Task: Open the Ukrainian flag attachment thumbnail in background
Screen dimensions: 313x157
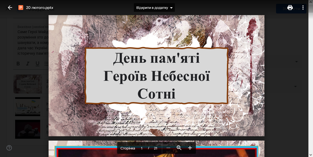Action: [28, 107]
